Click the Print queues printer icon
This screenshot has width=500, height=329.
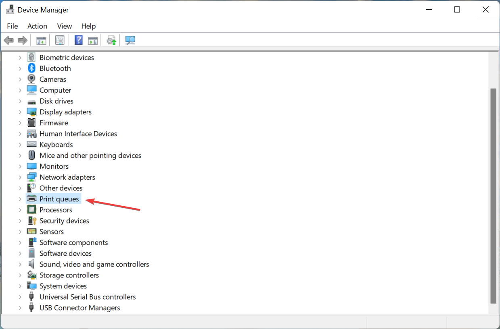[31, 199]
